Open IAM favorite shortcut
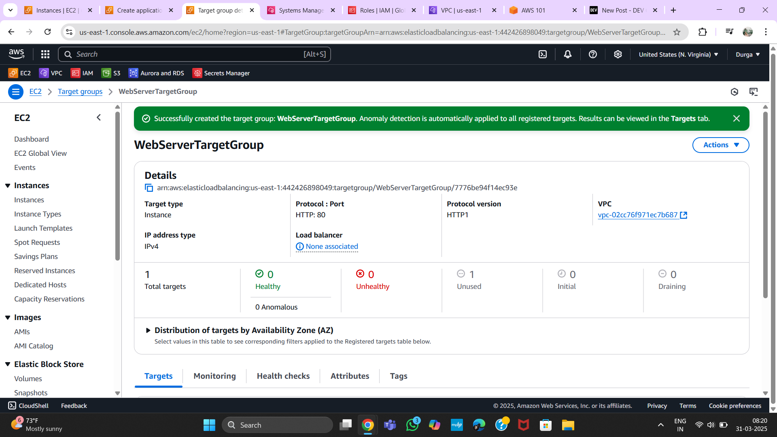This screenshot has width=777, height=437. click(82, 73)
